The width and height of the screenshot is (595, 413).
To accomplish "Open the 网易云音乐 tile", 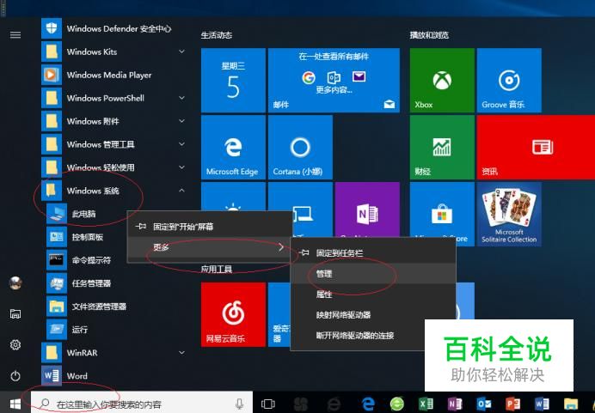I will pos(233,314).
